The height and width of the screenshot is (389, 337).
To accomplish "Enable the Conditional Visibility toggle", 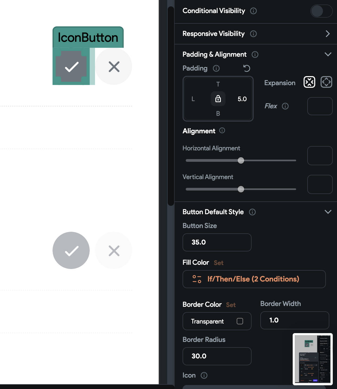I will pos(321,11).
